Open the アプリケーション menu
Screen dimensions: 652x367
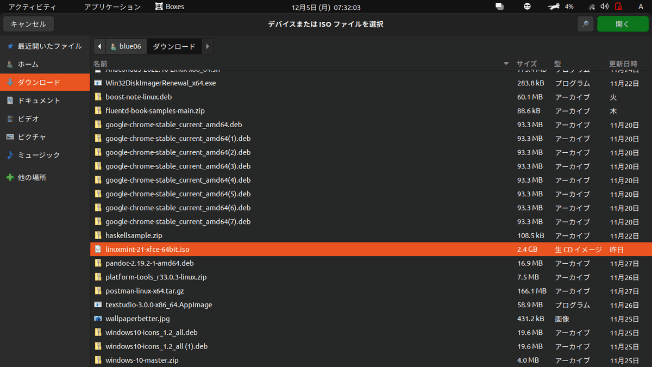(112, 6)
